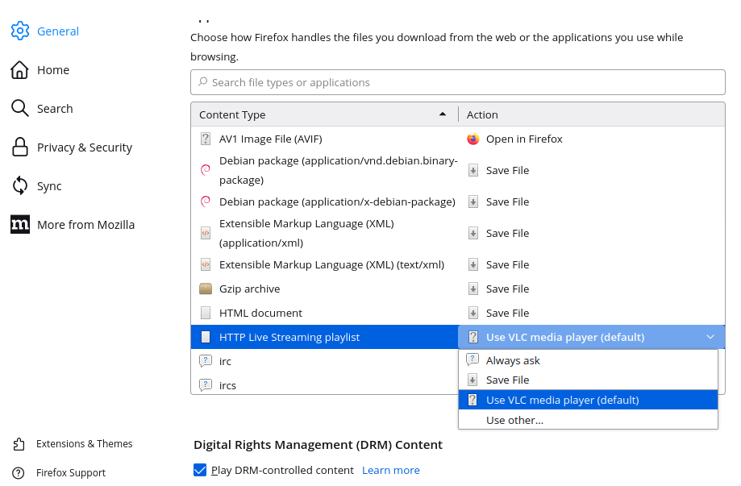Open Privacy & Security lock icon

click(x=20, y=147)
